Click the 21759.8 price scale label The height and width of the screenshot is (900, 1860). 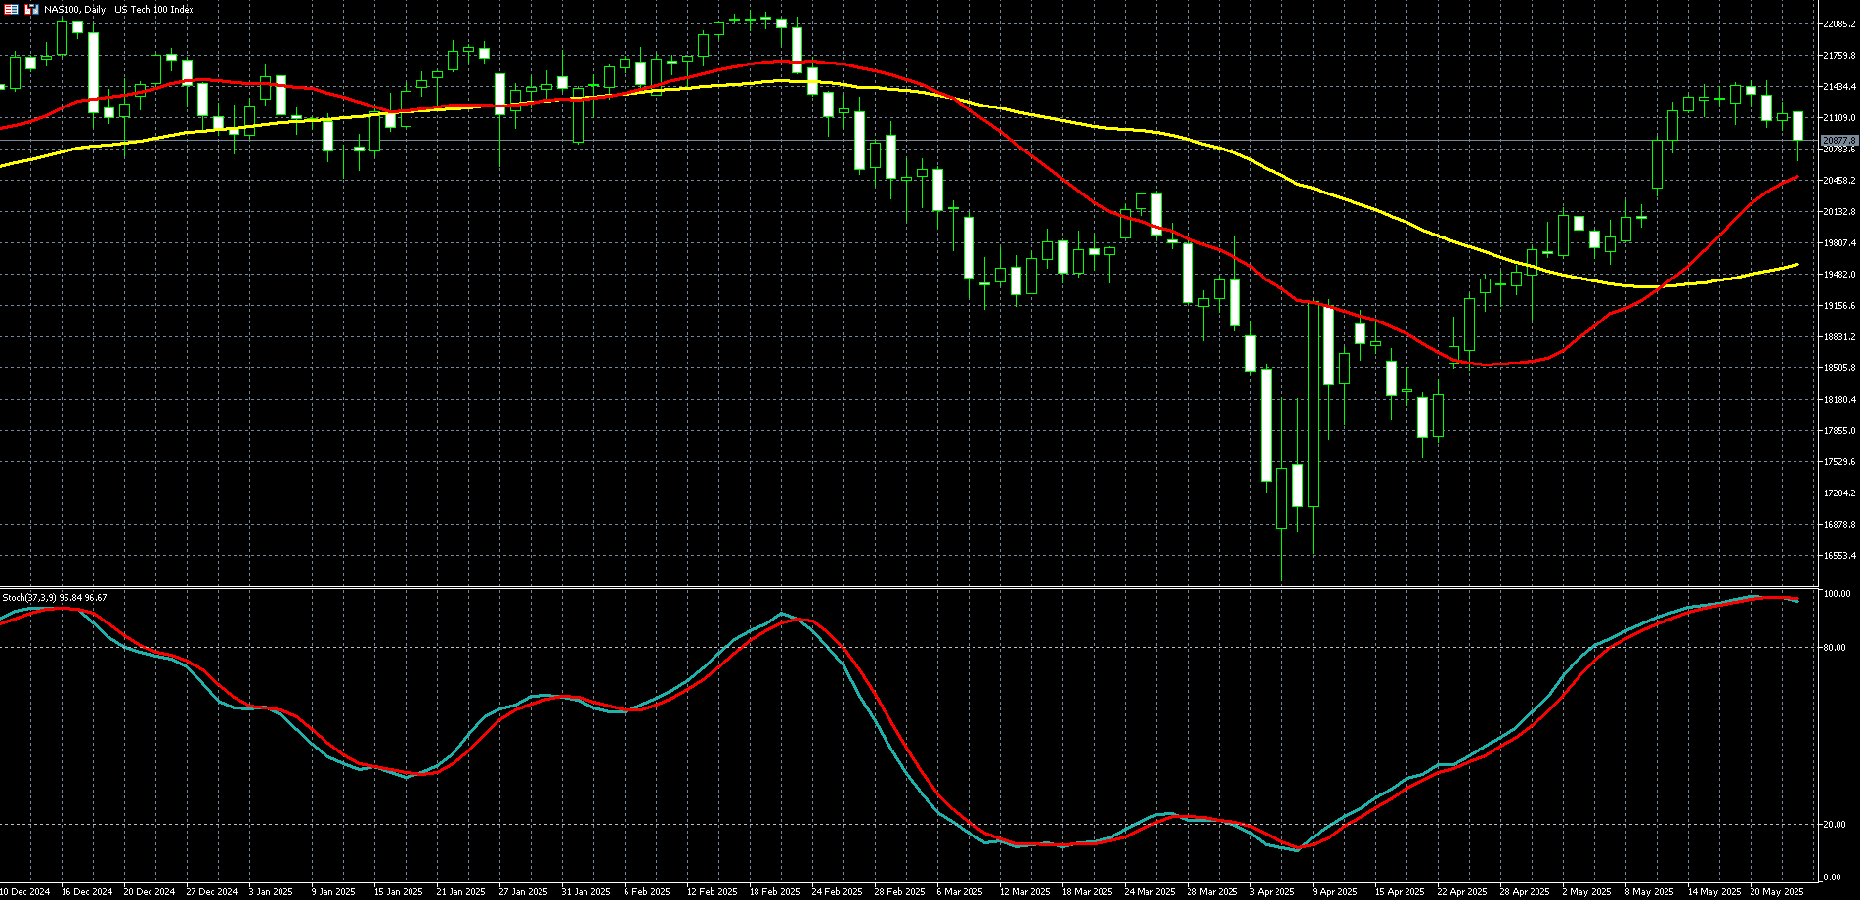click(1838, 56)
